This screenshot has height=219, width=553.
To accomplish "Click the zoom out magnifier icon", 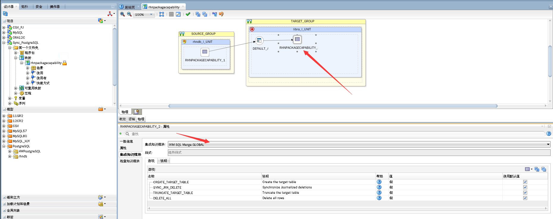I will tap(129, 14).
